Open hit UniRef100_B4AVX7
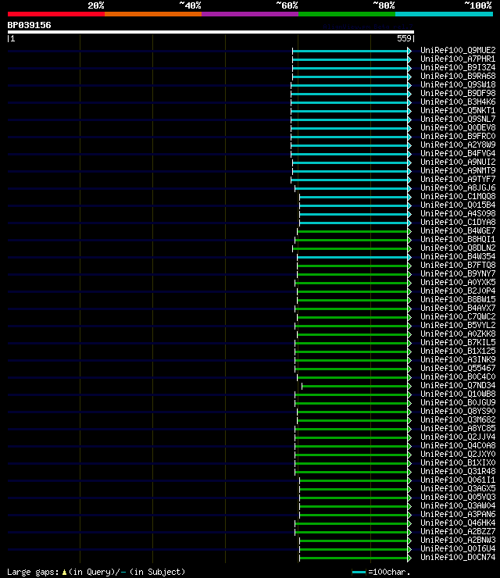 458,309
